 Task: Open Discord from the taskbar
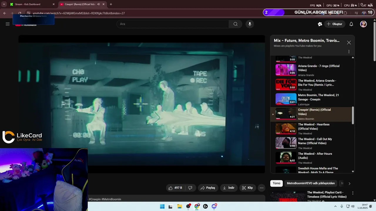(214, 207)
